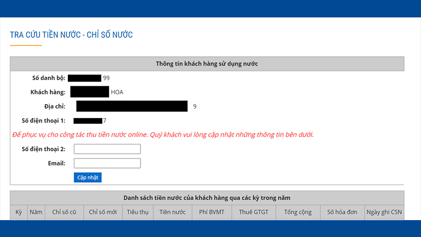Viewport: 421px width, 237px height.
Task: Click the Khách hàng name ending HOA
Action: 117,92
